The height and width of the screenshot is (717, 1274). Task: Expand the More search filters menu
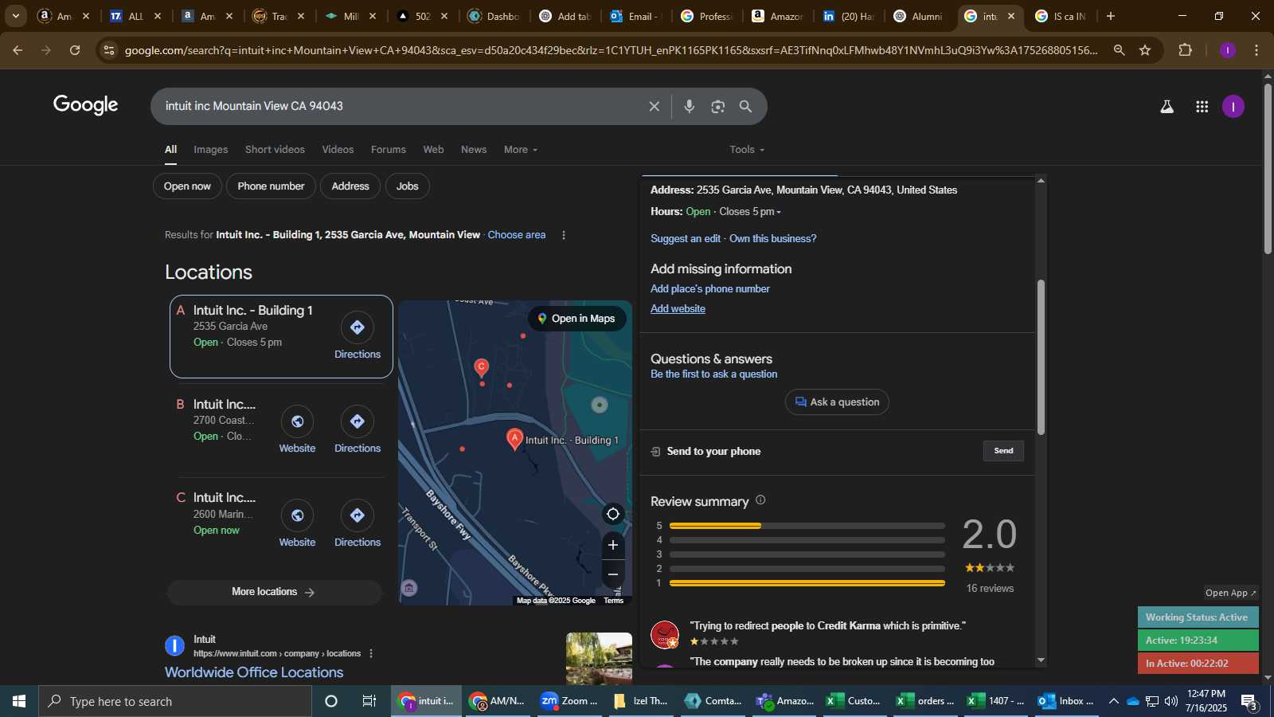pos(521,150)
